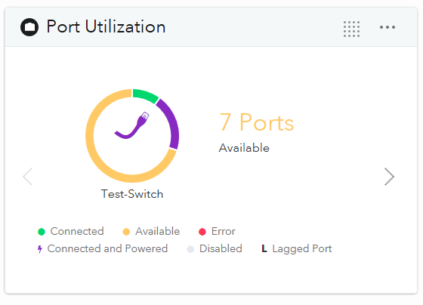This screenshot has width=423, height=305.
Task: Select the green Connected donut segment
Action: [x=145, y=95]
